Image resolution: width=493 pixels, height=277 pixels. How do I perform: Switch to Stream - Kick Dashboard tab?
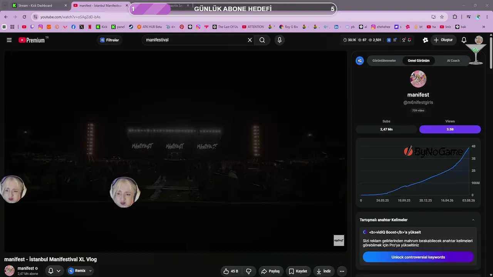click(35, 6)
